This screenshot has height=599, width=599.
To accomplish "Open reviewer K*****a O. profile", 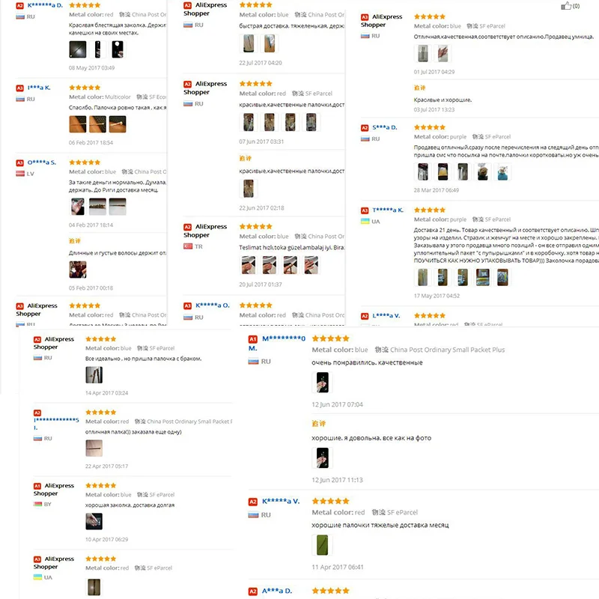I will (213, 305).
